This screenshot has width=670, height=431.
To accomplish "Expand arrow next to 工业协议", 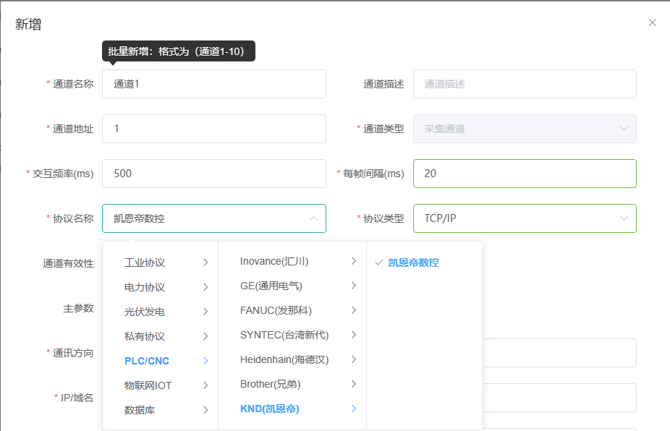I will click(205, 263).
